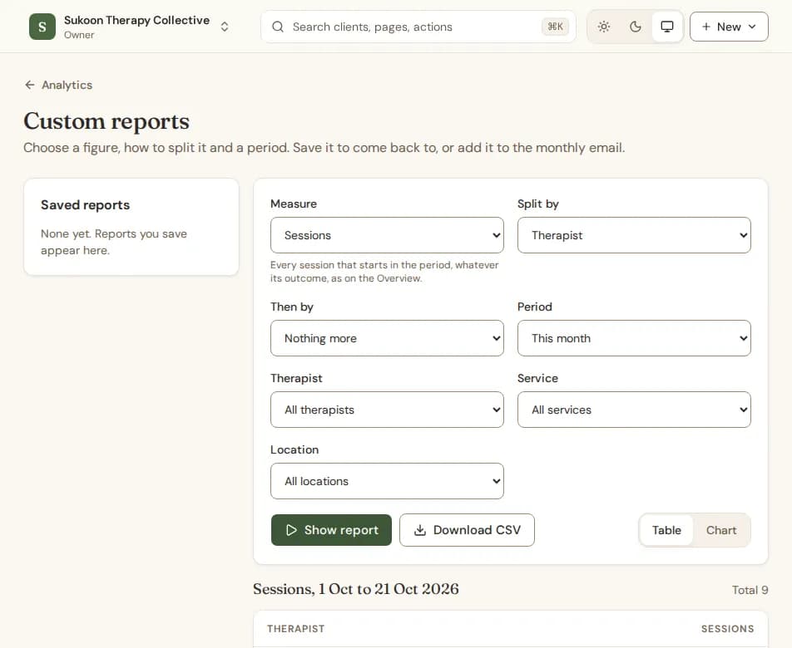Open the All services filter dropdown
Viewport: 792px width, 648px height.
click(x=634, y=410)
